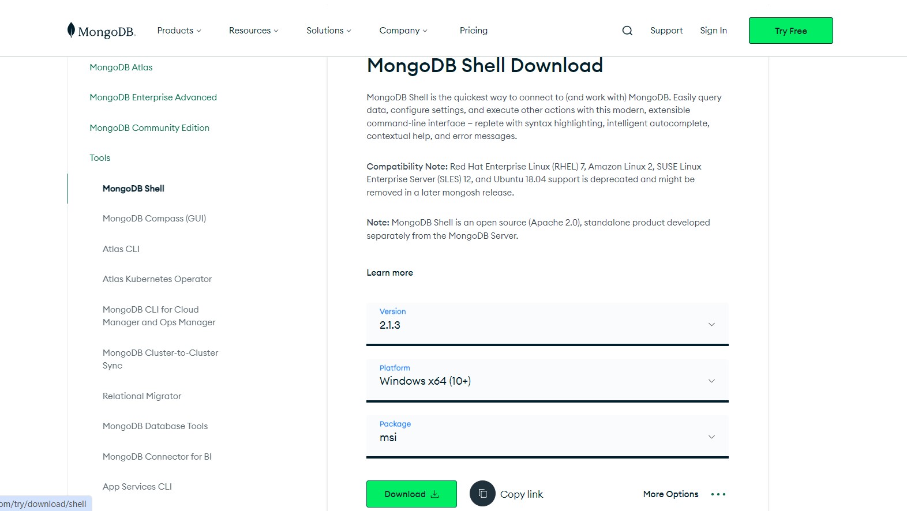
Task: Select MongoDB Community Edition in sidebar
Action: coord(149,128)
